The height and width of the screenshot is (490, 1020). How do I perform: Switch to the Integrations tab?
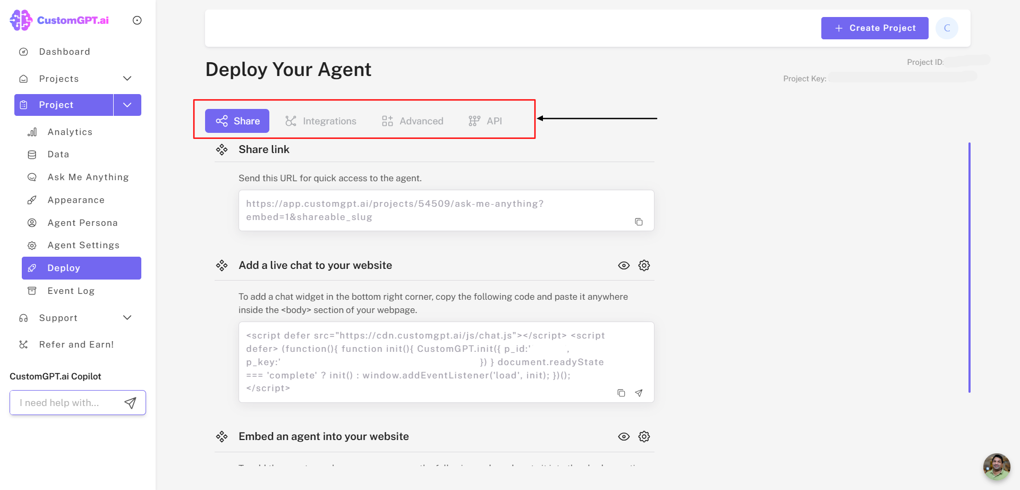pos(321,121)
